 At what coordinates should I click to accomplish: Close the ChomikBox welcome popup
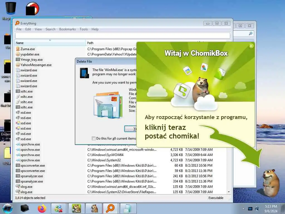point(251,46)
